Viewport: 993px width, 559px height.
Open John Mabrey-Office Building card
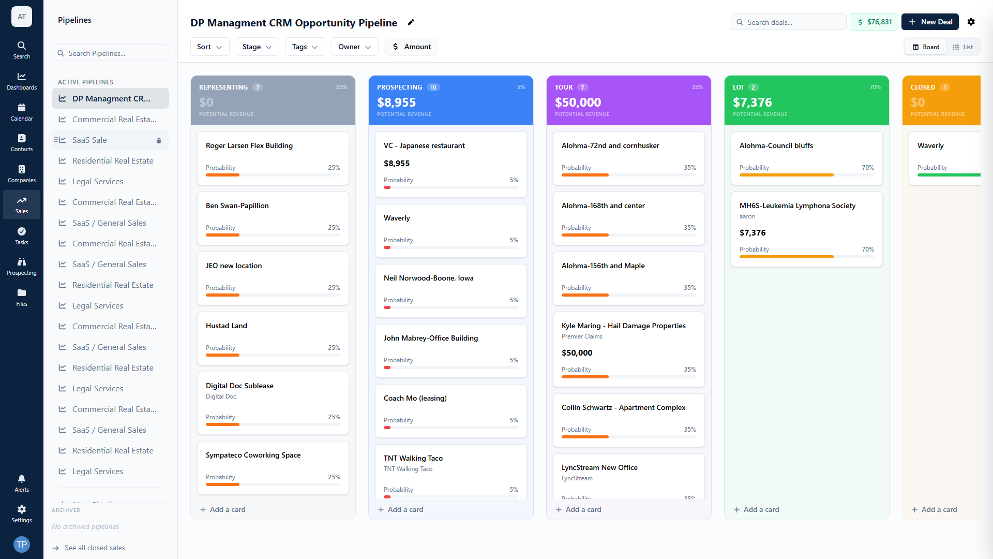click(x=451, y=351)
